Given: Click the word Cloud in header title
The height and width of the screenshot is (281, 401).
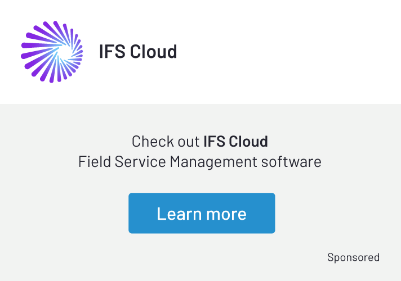Looking at the screenshot, I should (154, 52).
